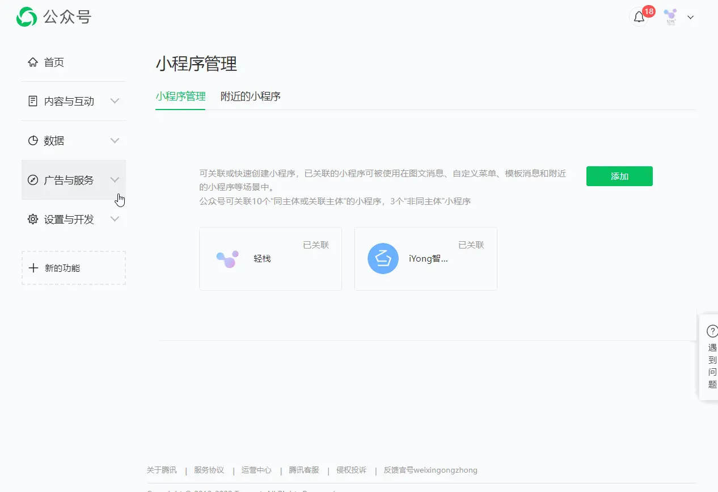The width and height of the screenshot is (718, 492).
Task: Open the 服务协议 footer link
Action: pyautogui.click(x=209, y=470)
